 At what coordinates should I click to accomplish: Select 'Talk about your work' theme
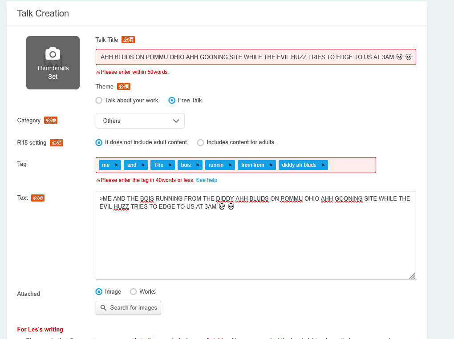[x=99, y=101]
